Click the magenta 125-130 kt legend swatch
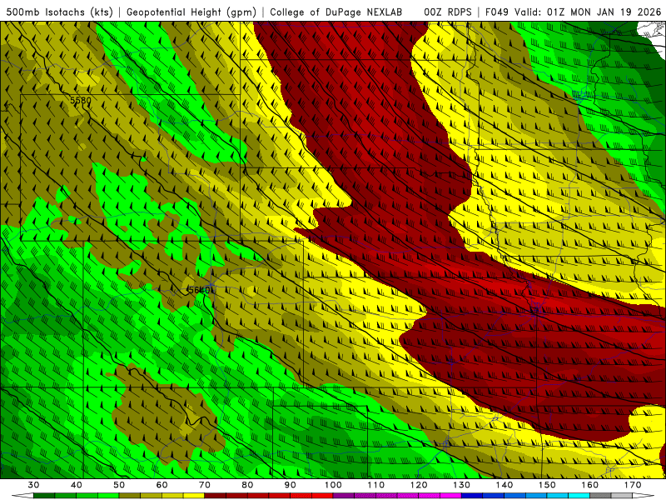Viewport: 666px width, 500px height. pyautogui.click(x=450, y=495)
